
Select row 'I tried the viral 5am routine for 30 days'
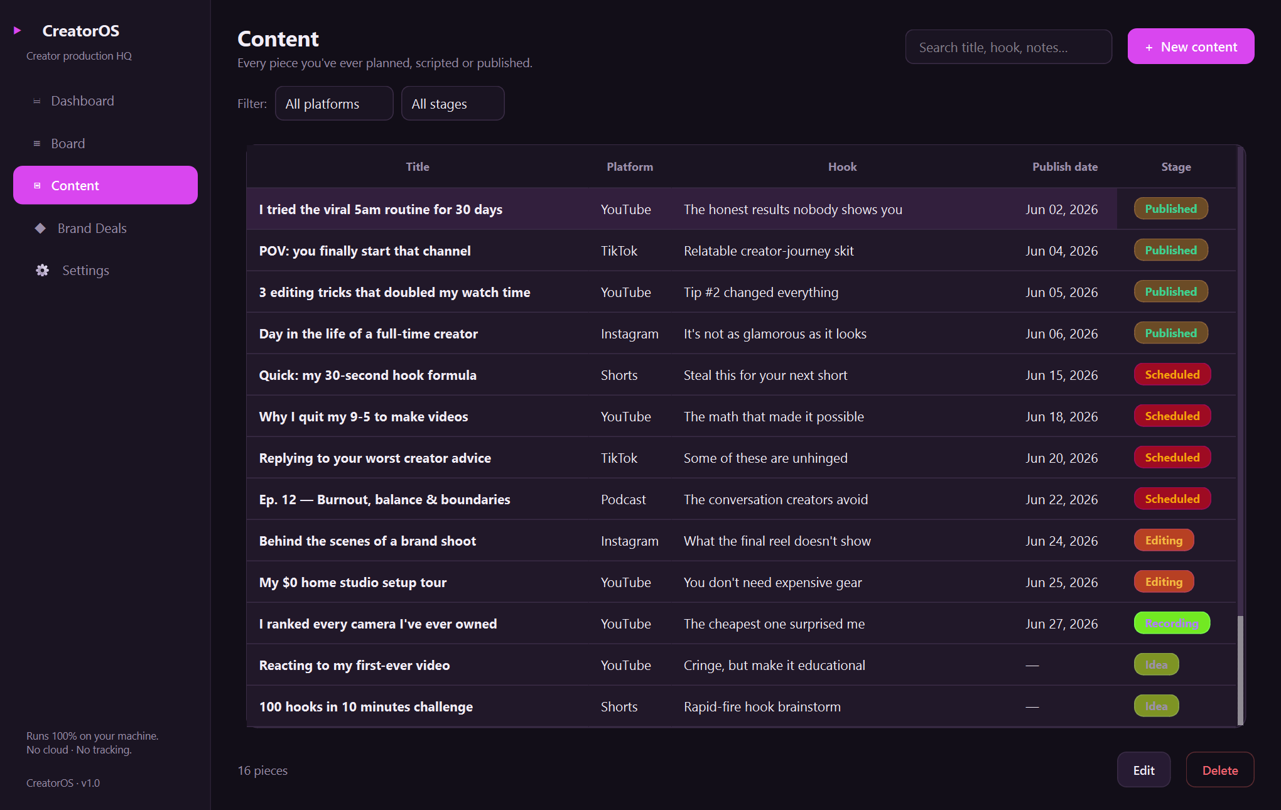741,209
